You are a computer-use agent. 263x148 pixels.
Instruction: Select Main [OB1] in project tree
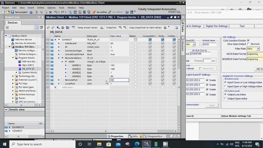[x=28, y=65]
